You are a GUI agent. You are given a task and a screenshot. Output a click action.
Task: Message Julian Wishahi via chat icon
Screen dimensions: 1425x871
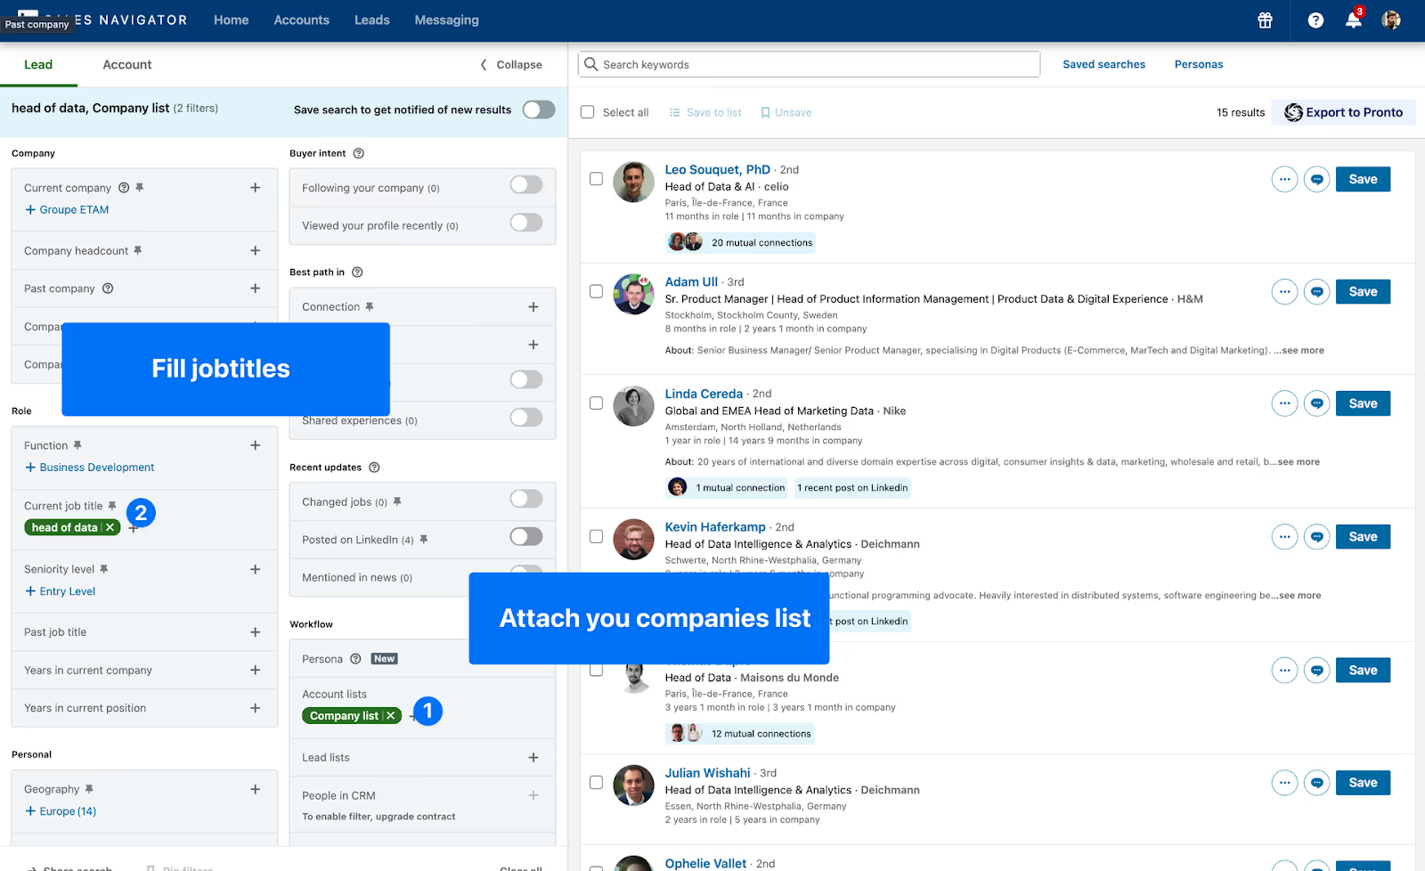point(1316,783)
